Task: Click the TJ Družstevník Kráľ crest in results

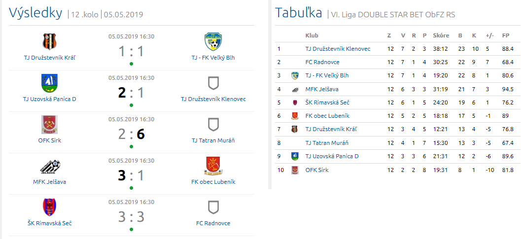Action: 50,41
